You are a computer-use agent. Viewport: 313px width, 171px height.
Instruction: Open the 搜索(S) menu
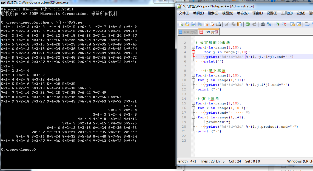click(x=213, y=13)
